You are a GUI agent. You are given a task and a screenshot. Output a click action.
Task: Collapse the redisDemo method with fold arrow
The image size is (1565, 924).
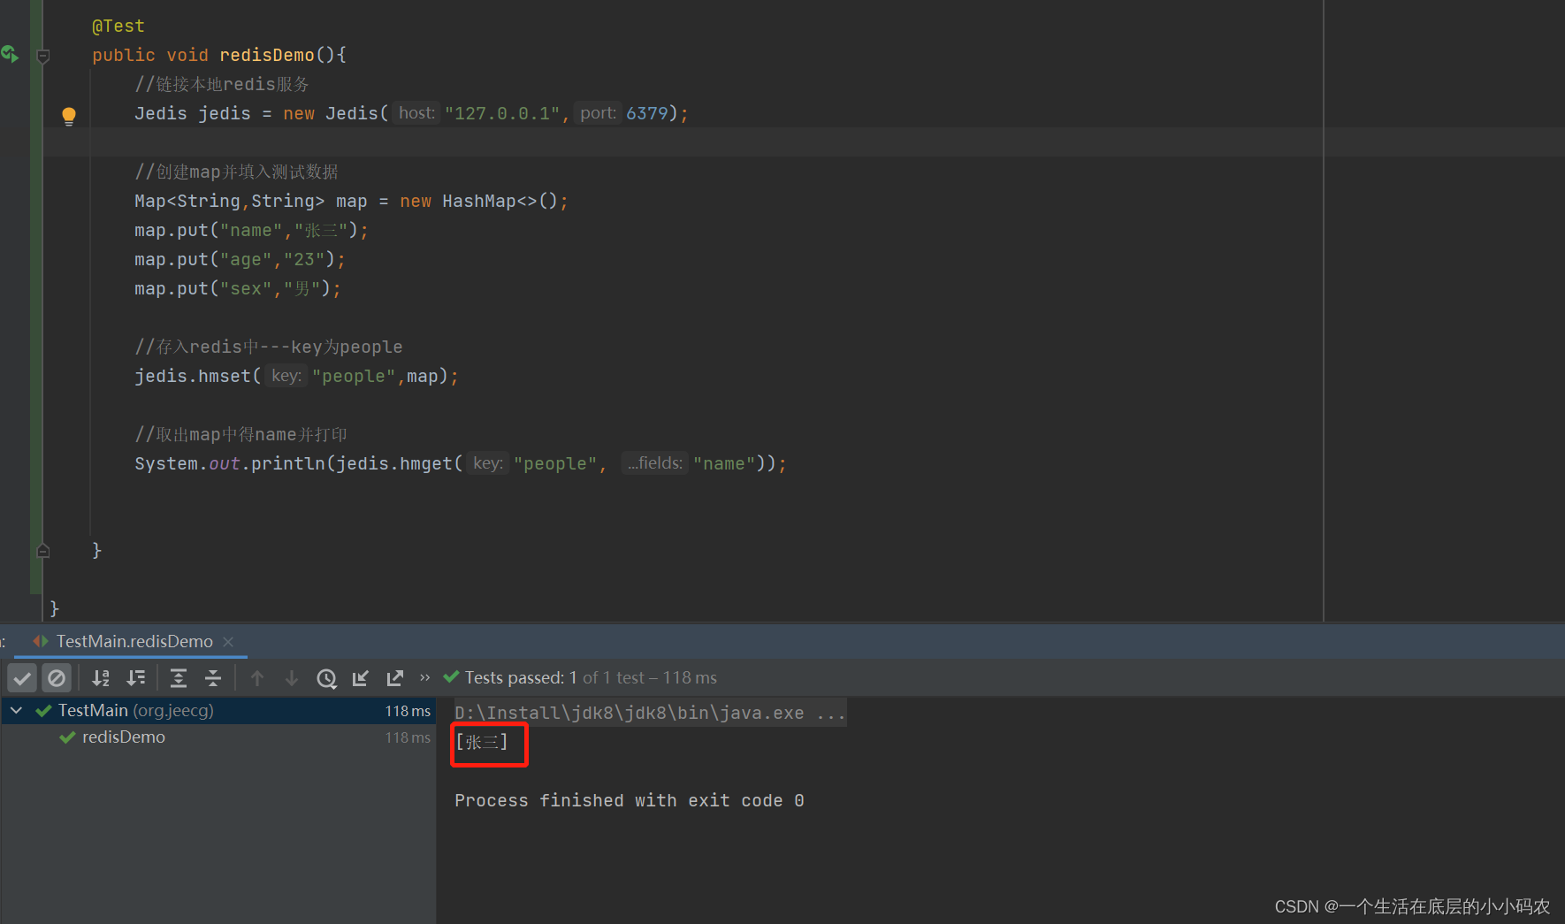click(x=42, y=56)
